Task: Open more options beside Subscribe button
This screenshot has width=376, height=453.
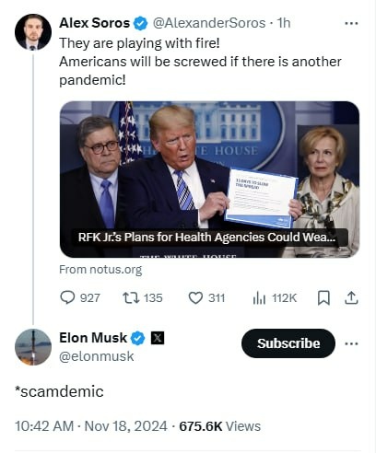Action: coord(351,343)
